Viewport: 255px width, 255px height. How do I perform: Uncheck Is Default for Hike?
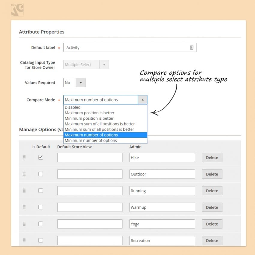41,157
